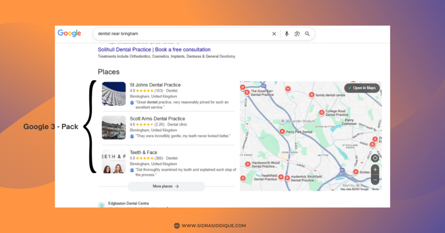This screenshot has height=233, width=445.
Task: Select Smiles map pin
Action: point(355,172)
